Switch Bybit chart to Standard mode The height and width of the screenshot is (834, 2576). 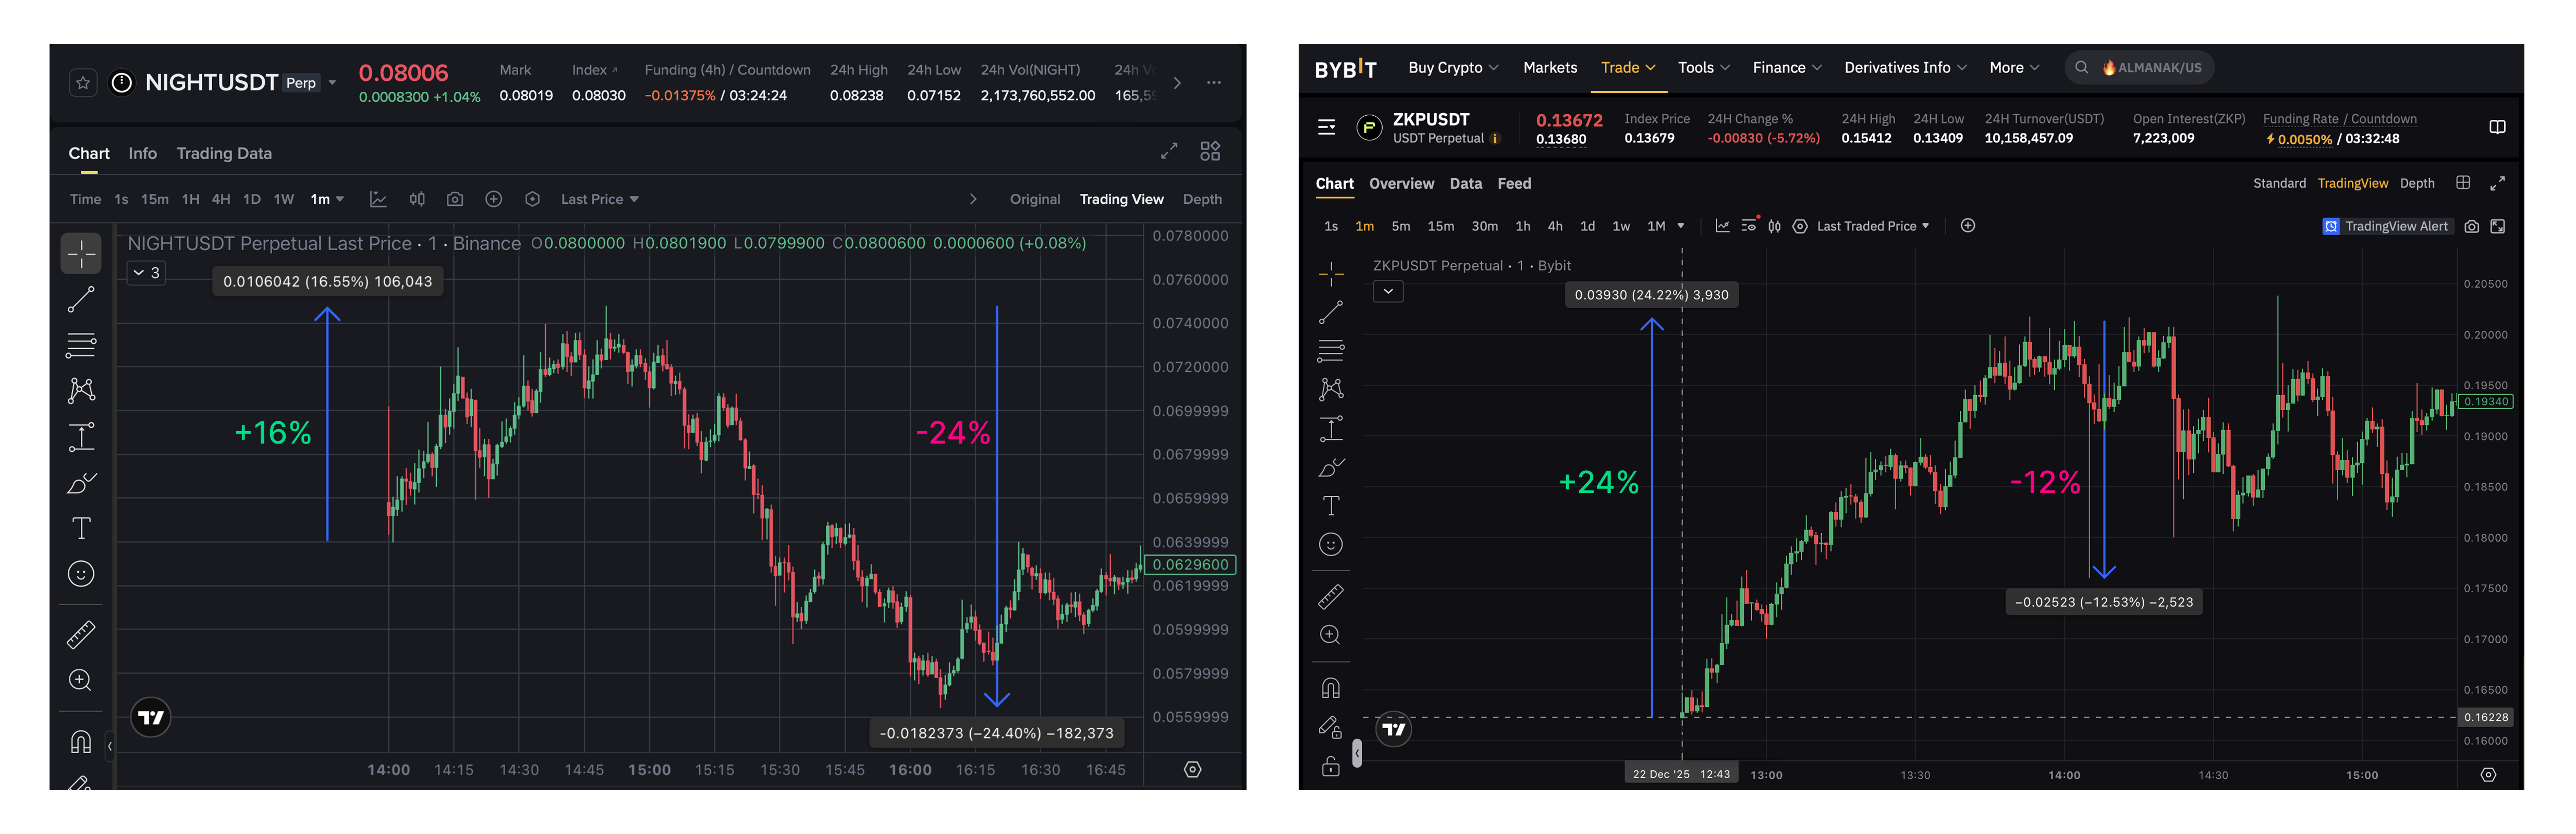point(2280,183)
